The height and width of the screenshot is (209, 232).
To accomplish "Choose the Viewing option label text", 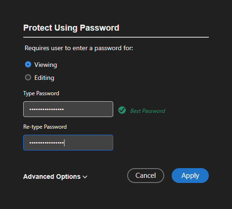I will [45, 65].
